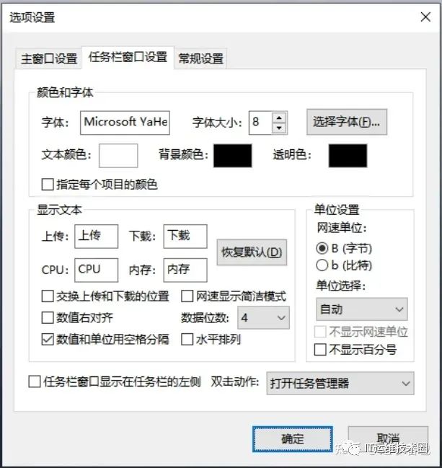Open the 透明色 color swatch
The width and height of the screenshot is (442, 468).
(348, 156)
